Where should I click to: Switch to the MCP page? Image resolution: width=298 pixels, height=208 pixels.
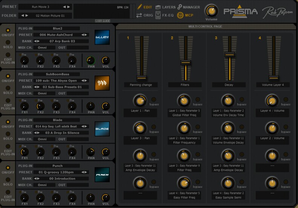click(185, 15)
